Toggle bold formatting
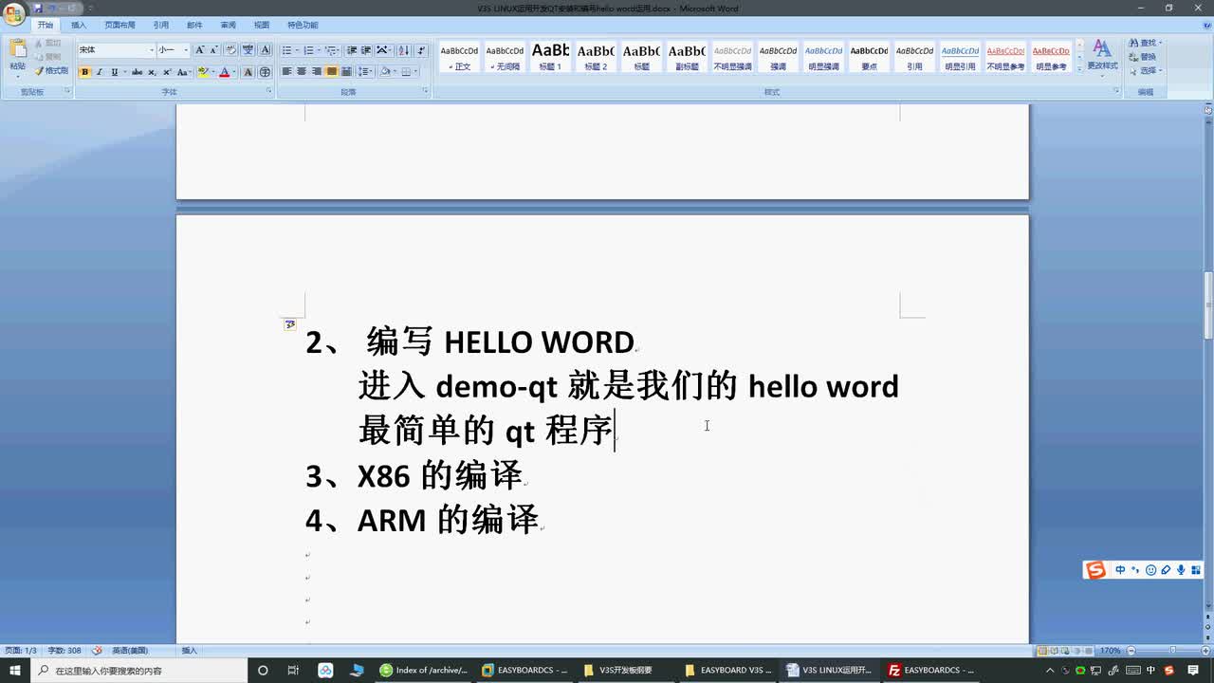Viewport: 1214px width, 683px height. [x=84, y=72]
